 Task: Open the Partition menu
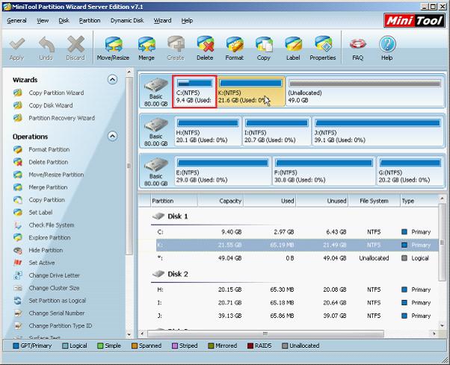pyautogui.click(x=90, y=21)
